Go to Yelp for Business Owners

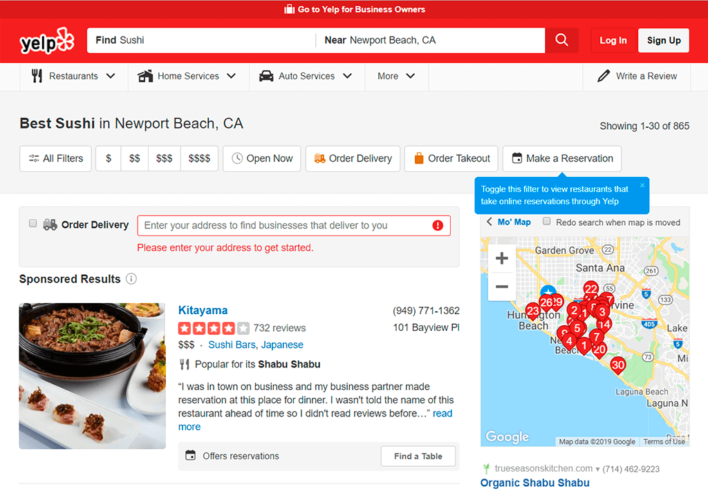pyautogui.click(x=355, y=10)
